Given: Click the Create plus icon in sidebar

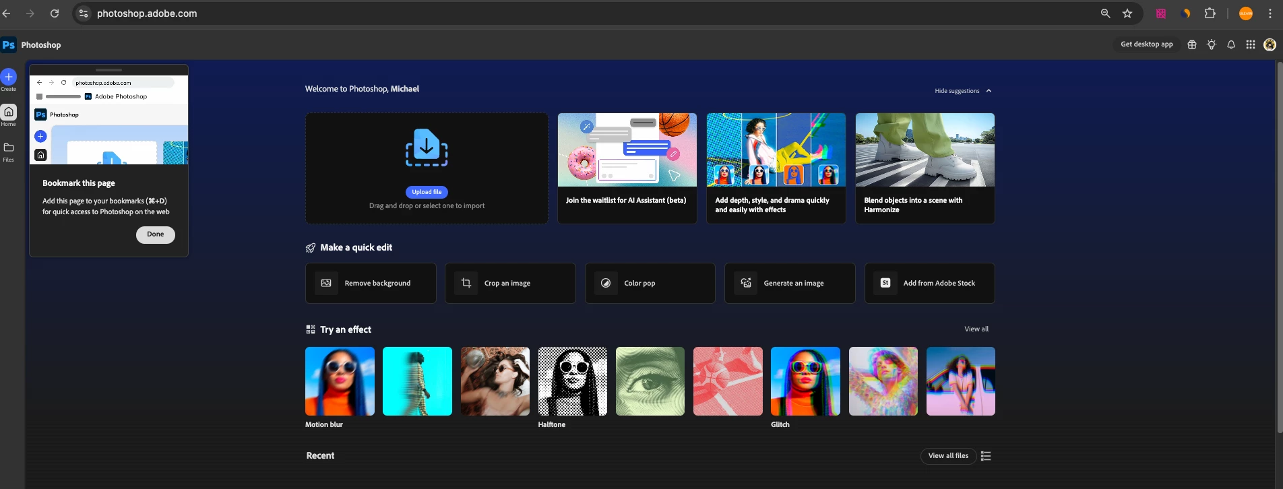Looking at the screenshot, I should click(9, 77).
